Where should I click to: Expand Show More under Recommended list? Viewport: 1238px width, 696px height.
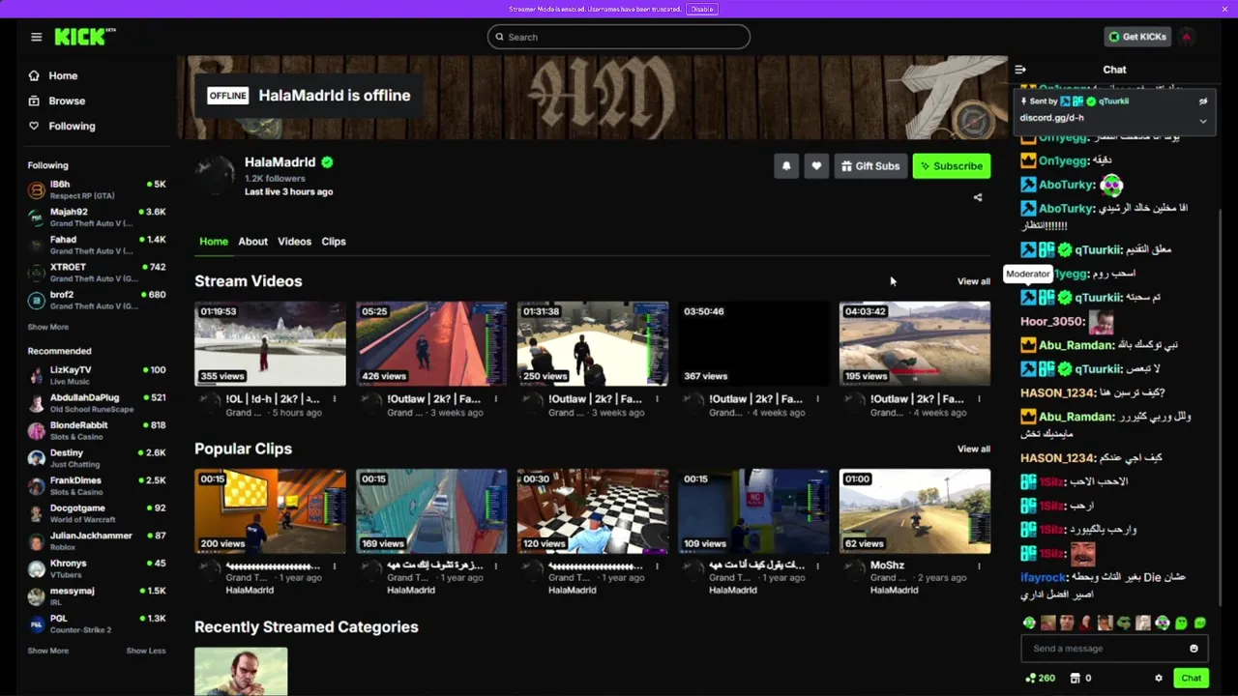48,651
